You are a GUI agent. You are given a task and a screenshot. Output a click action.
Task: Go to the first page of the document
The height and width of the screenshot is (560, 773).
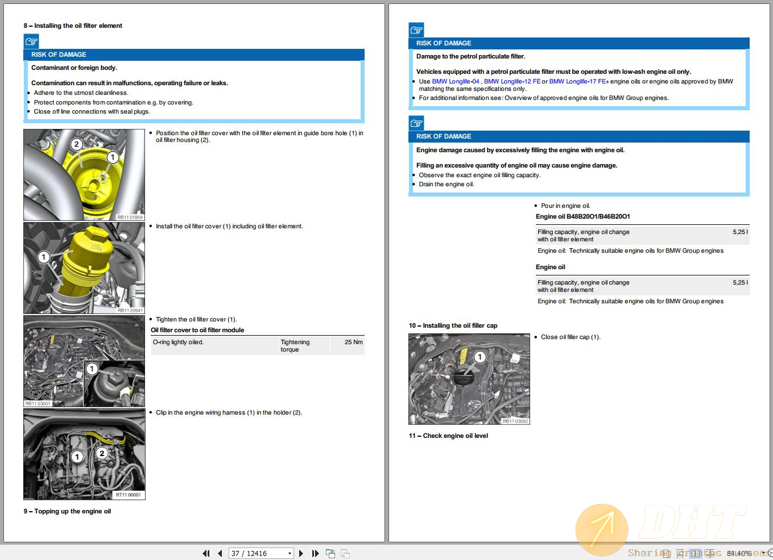[206, 553]
